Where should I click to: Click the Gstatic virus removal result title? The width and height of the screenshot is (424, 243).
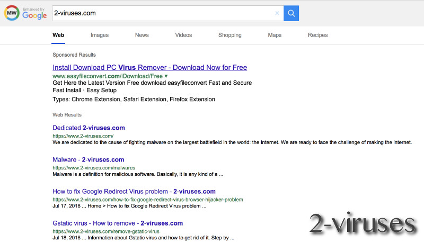click(117, 223)
